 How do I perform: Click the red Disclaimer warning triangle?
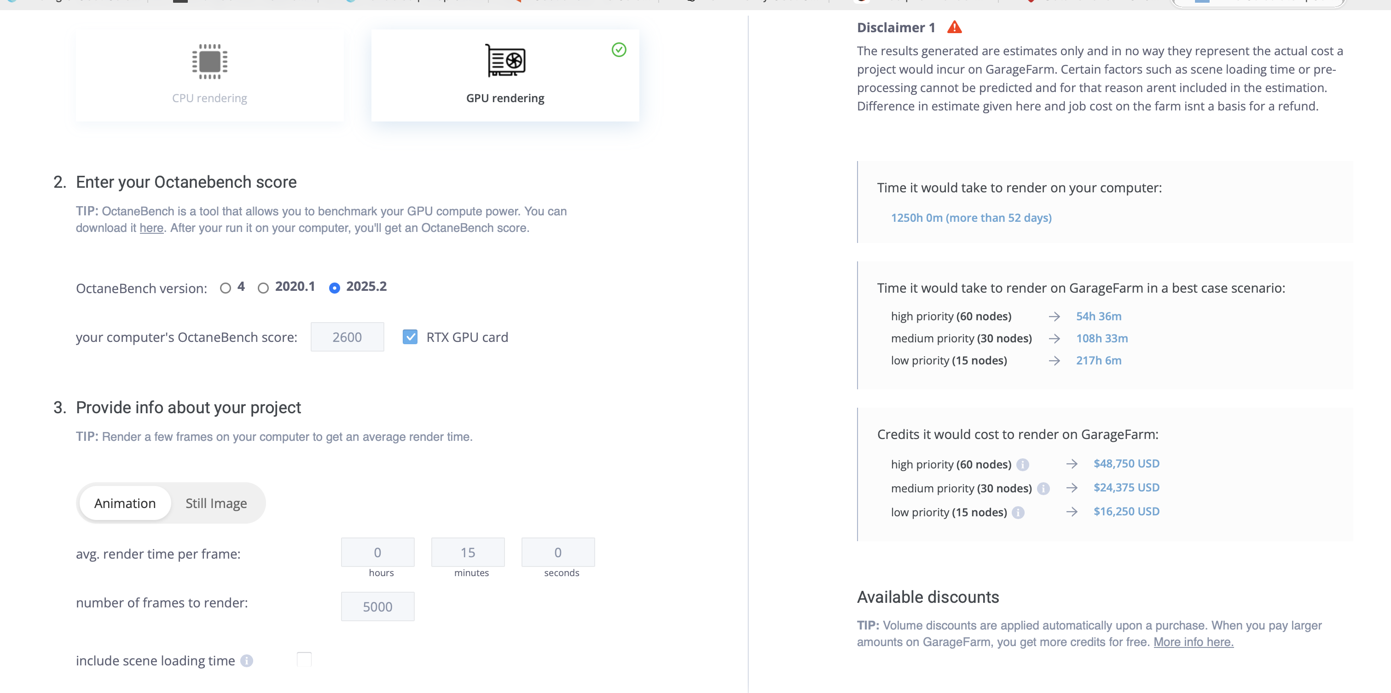coord(954,27)
